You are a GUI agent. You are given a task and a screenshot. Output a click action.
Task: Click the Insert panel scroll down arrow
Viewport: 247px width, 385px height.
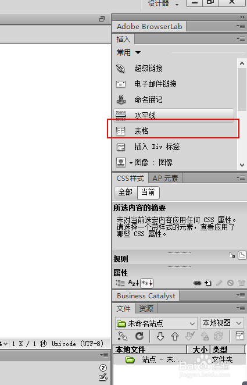coord(242,165)
